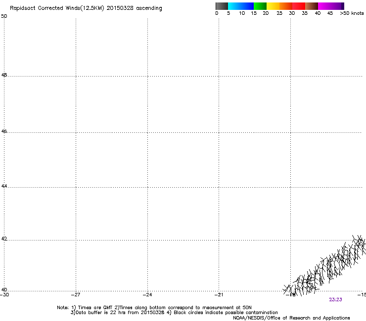This screenshot has width=366, height=321.
Task: Click the 'NOAA/NESDIS/Office of Research and Applications' credit
Action: coord(291,318)
